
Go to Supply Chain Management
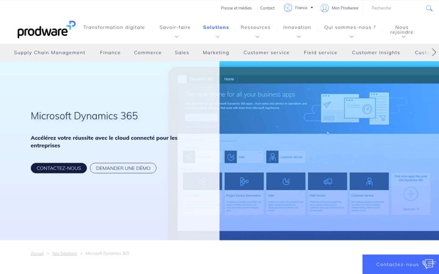(49, 52)
